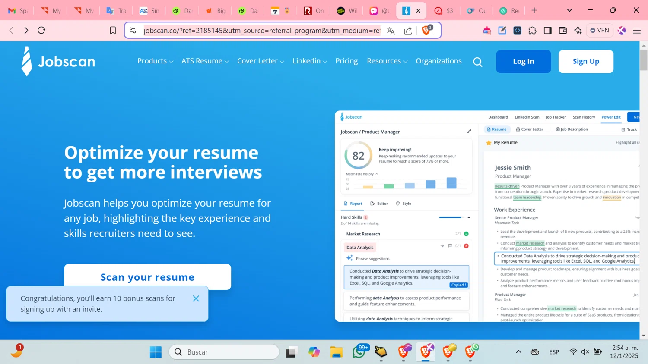Click the code brackets extension icon
The image size is (648, 364).
point(517,30)
